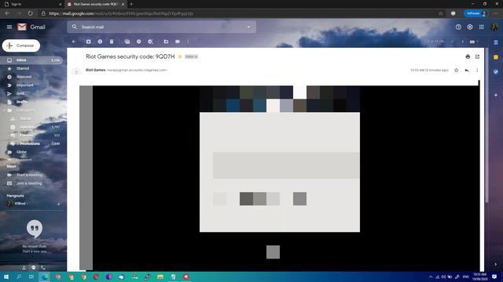
Task: Switch to the Sign in browser tab
Action: [32, 4]
